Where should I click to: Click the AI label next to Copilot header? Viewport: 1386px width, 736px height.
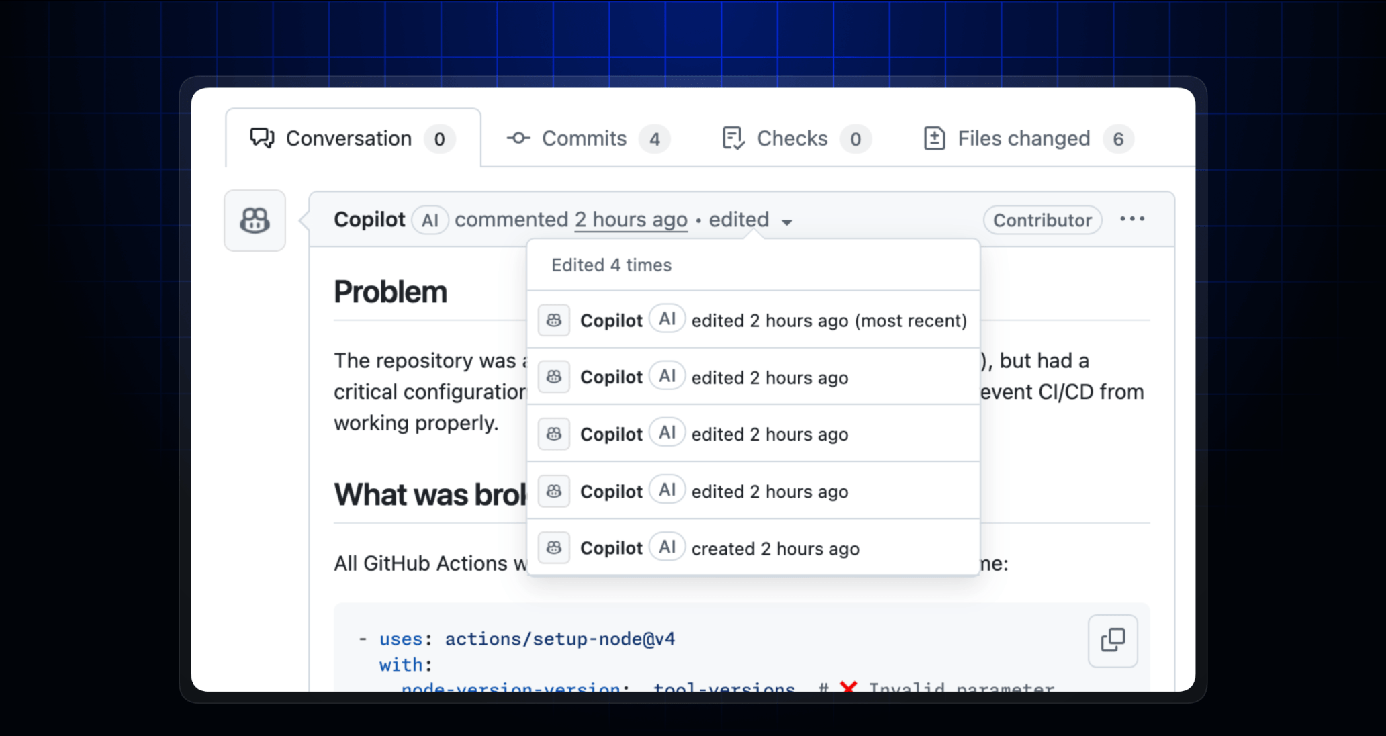pos(430,220)
